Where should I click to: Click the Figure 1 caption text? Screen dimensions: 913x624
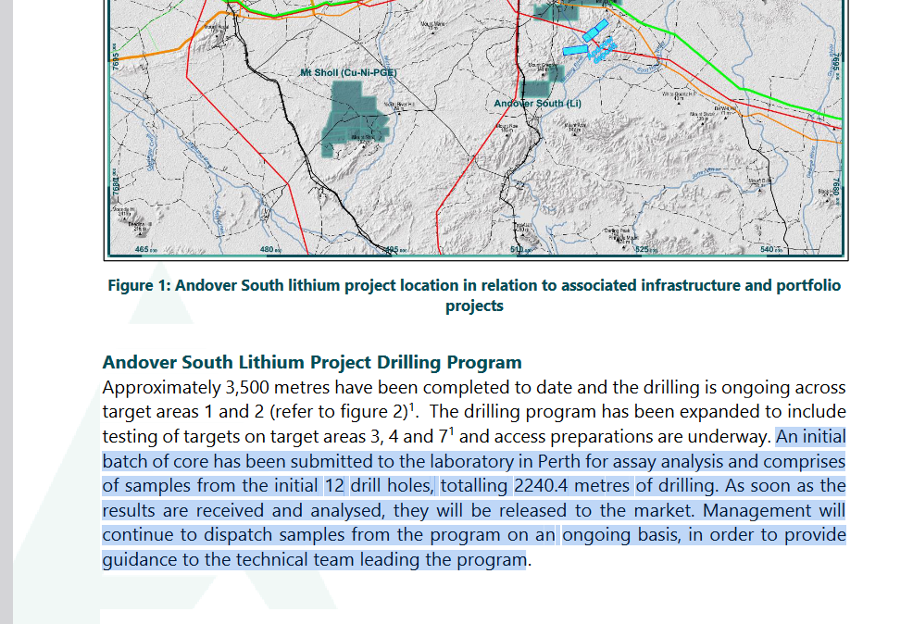pyautogui.click(x=474, y=286)
